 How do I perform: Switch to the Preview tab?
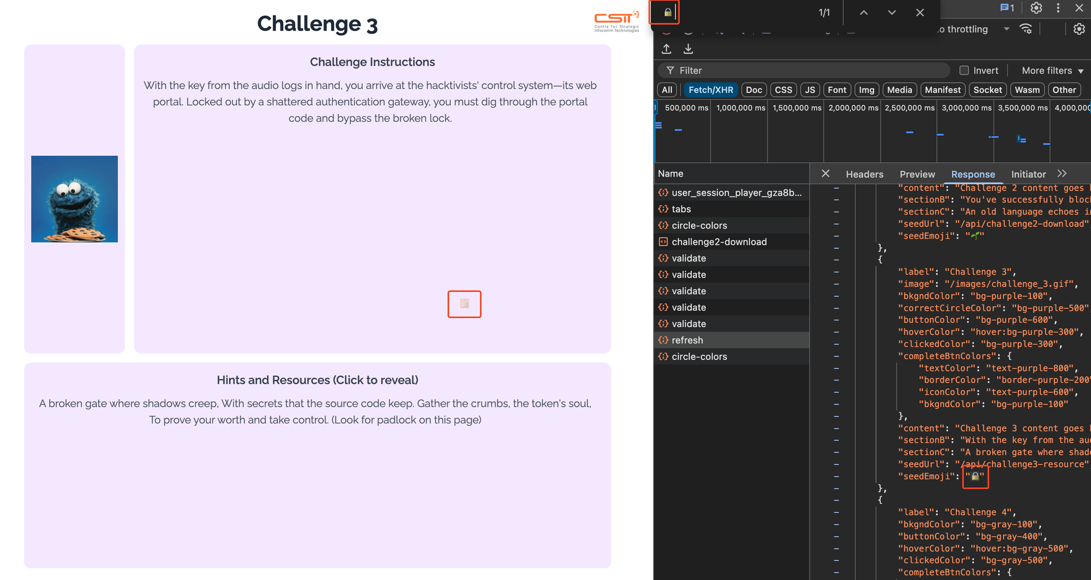pyautogui.click(x=917, y=174)
